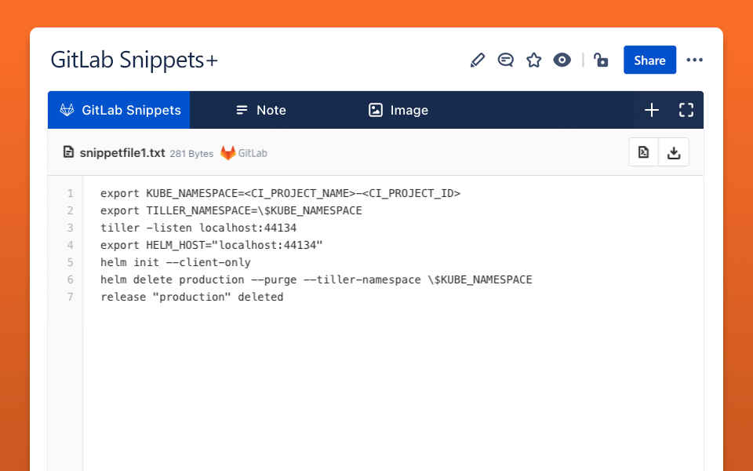Click the GitLab fox logo in the tab
Screen dimensions: 753x471
(68, 110)
